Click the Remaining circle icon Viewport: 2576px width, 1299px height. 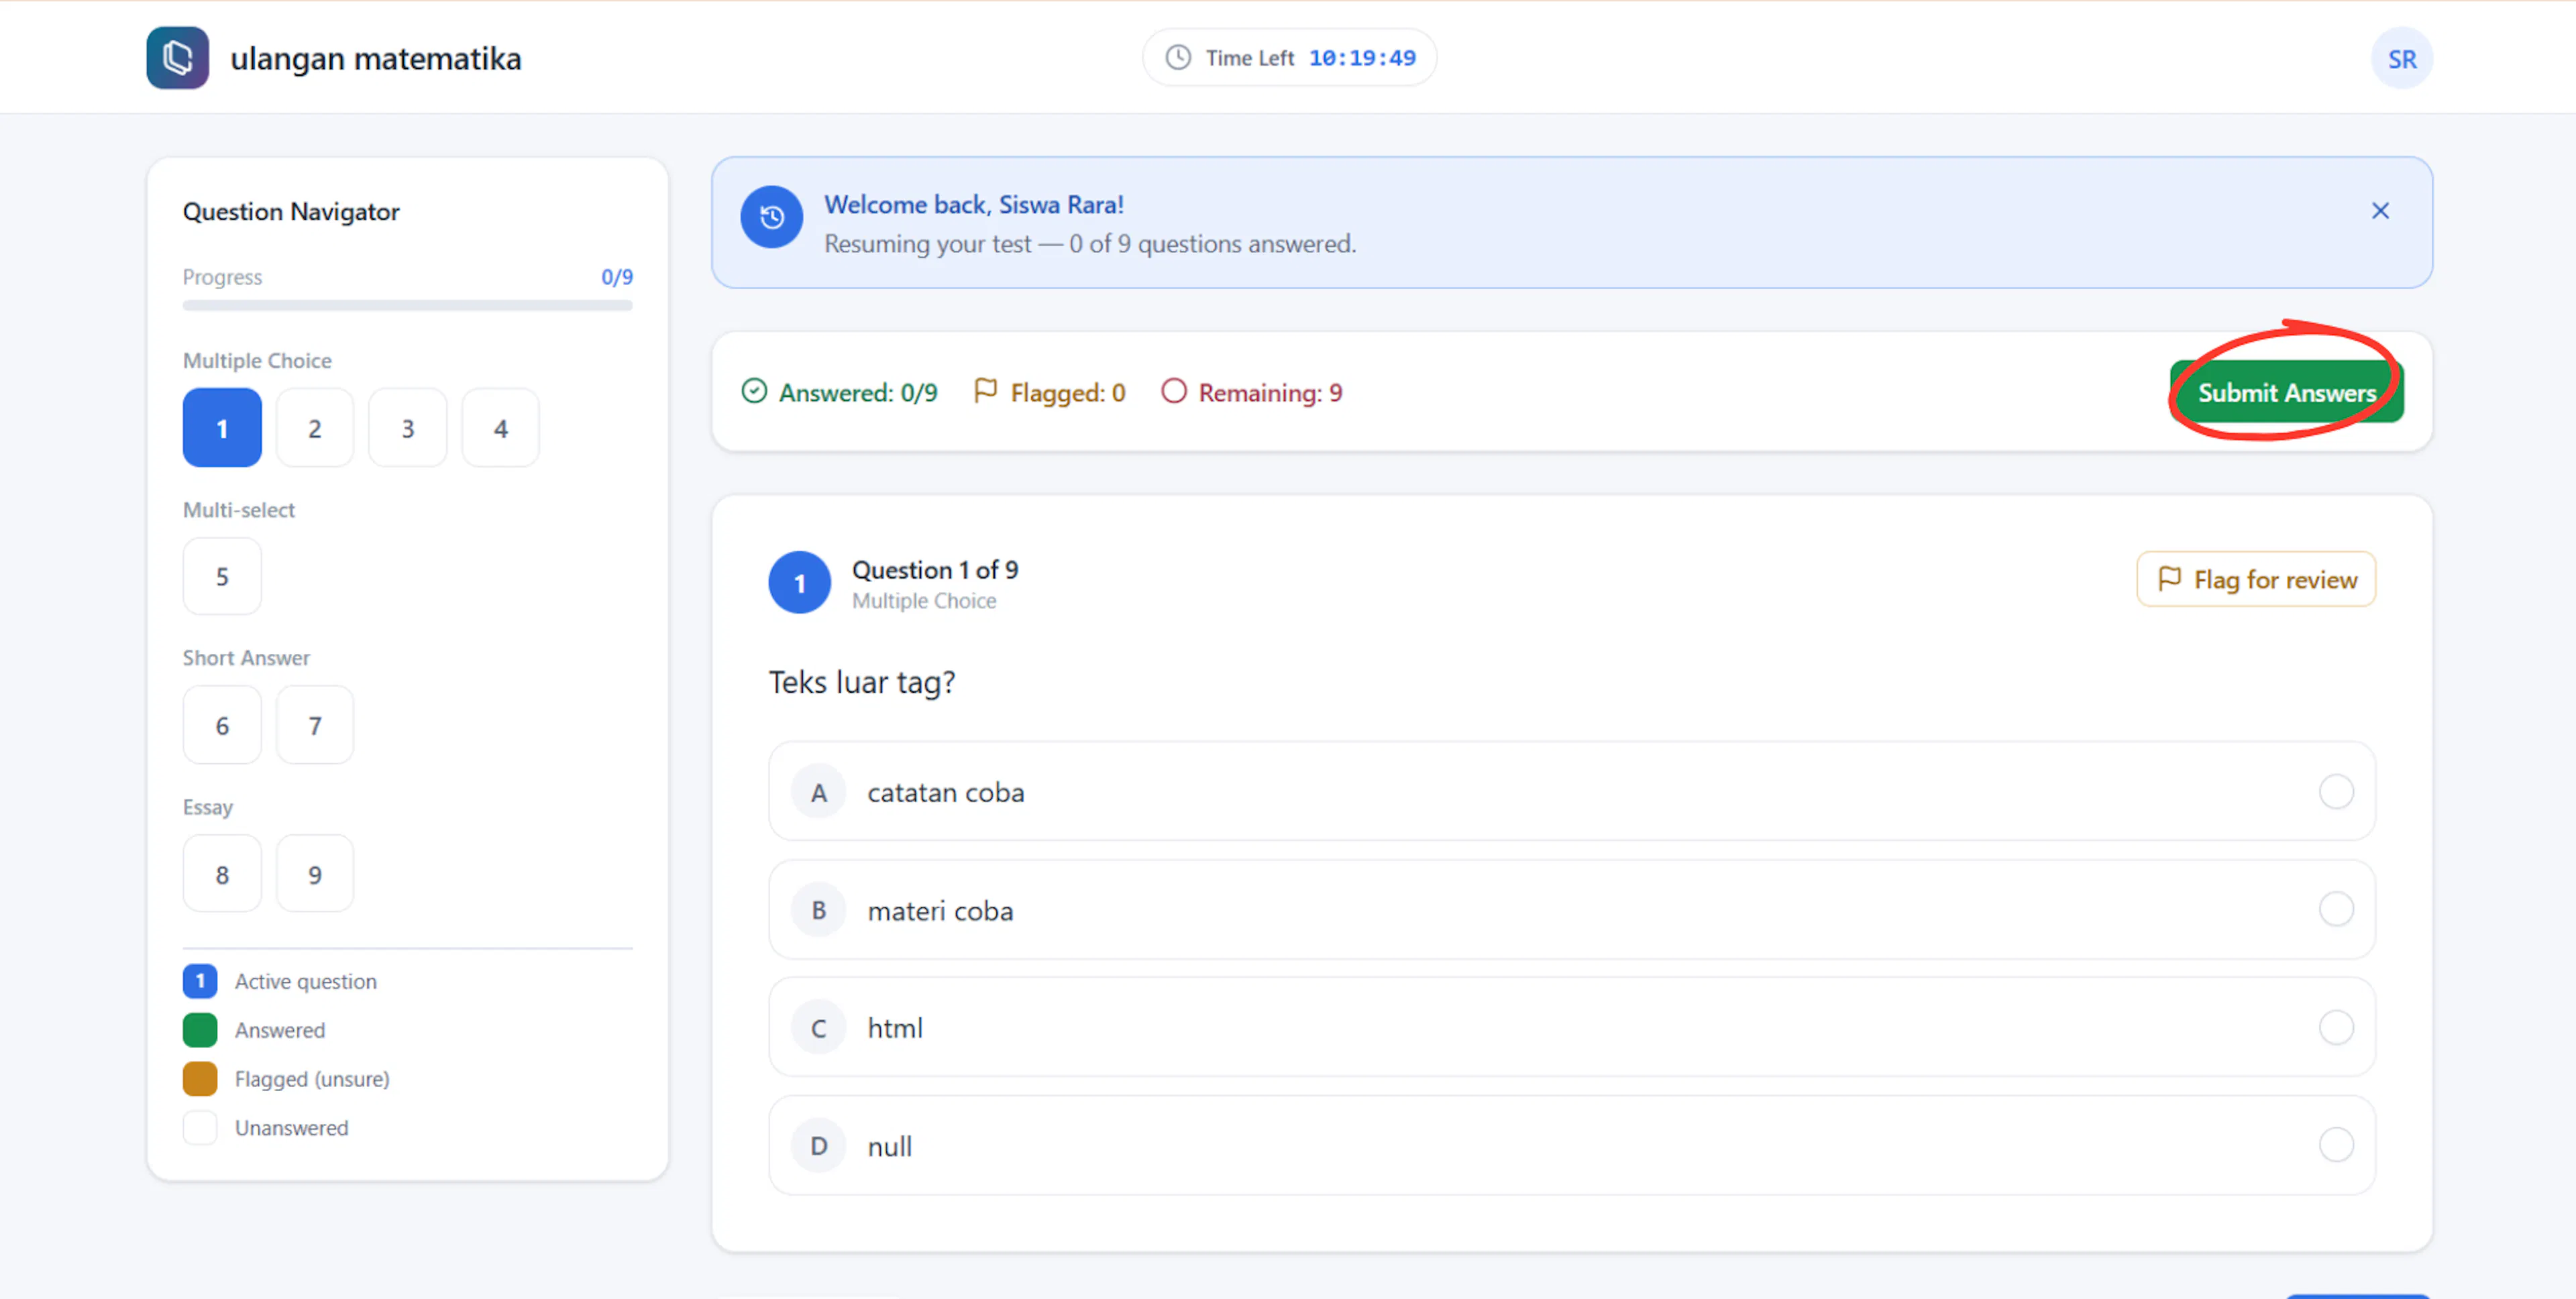[1173, 391]
